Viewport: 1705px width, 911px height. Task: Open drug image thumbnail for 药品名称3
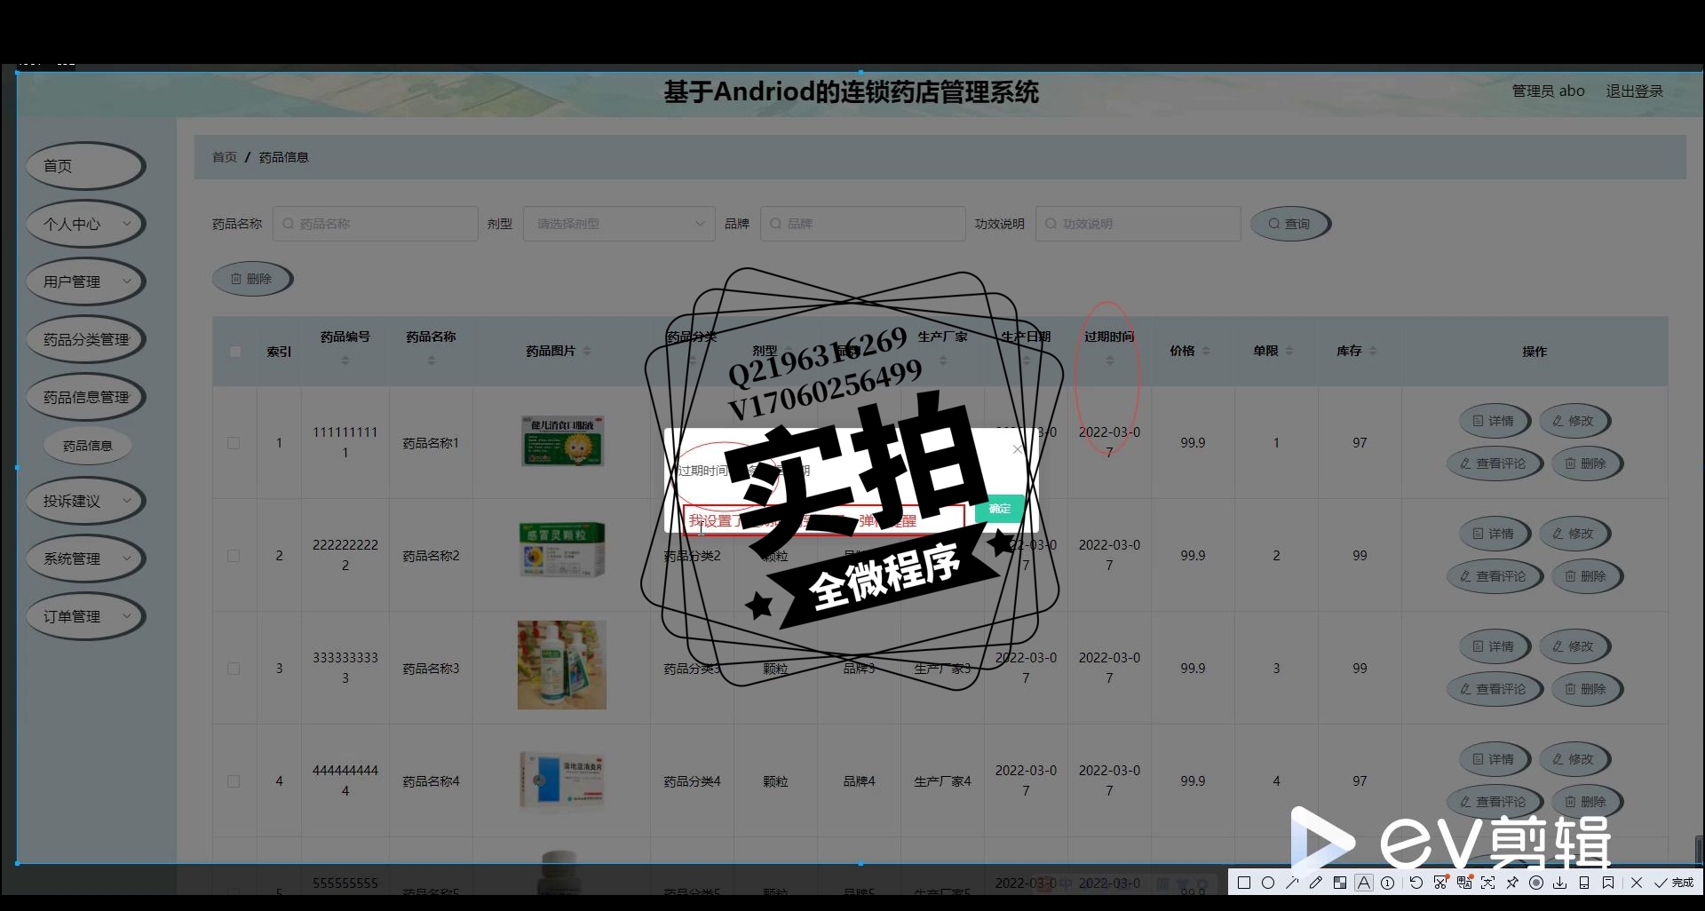(562, 665)
